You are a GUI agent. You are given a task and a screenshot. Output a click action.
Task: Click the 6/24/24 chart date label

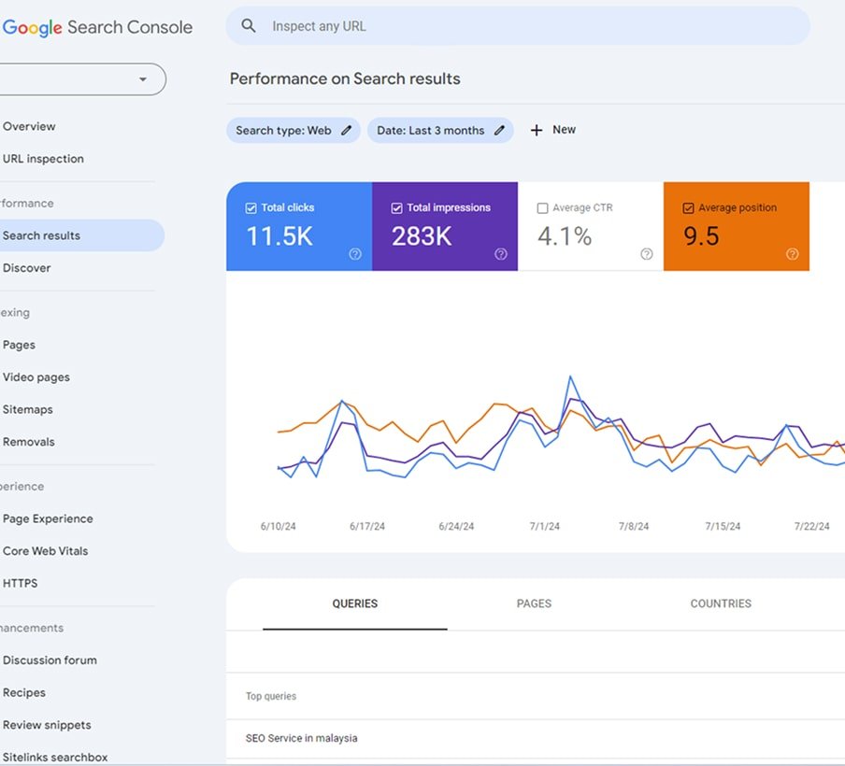[x=456, y=526]
